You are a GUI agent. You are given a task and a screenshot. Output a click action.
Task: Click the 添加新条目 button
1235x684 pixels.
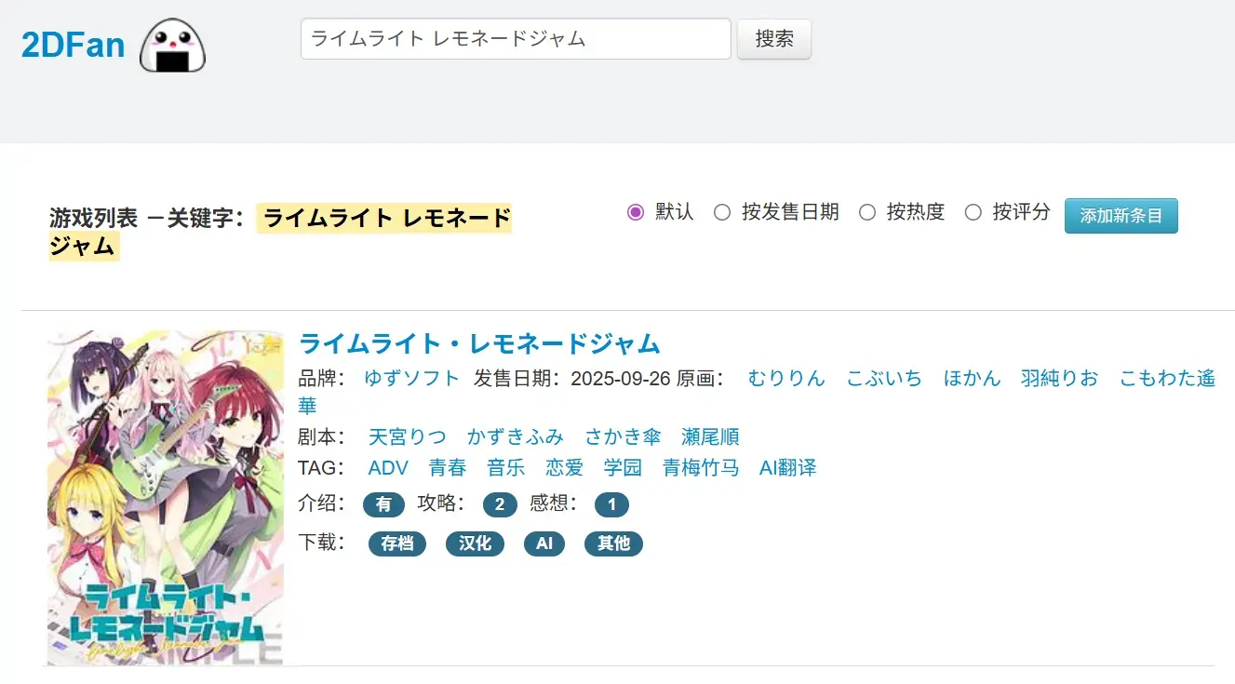[x=1121, y=216]
